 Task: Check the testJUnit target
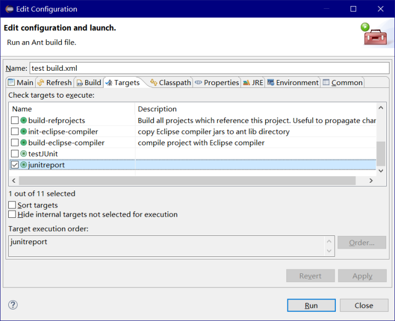coord(15,154)
